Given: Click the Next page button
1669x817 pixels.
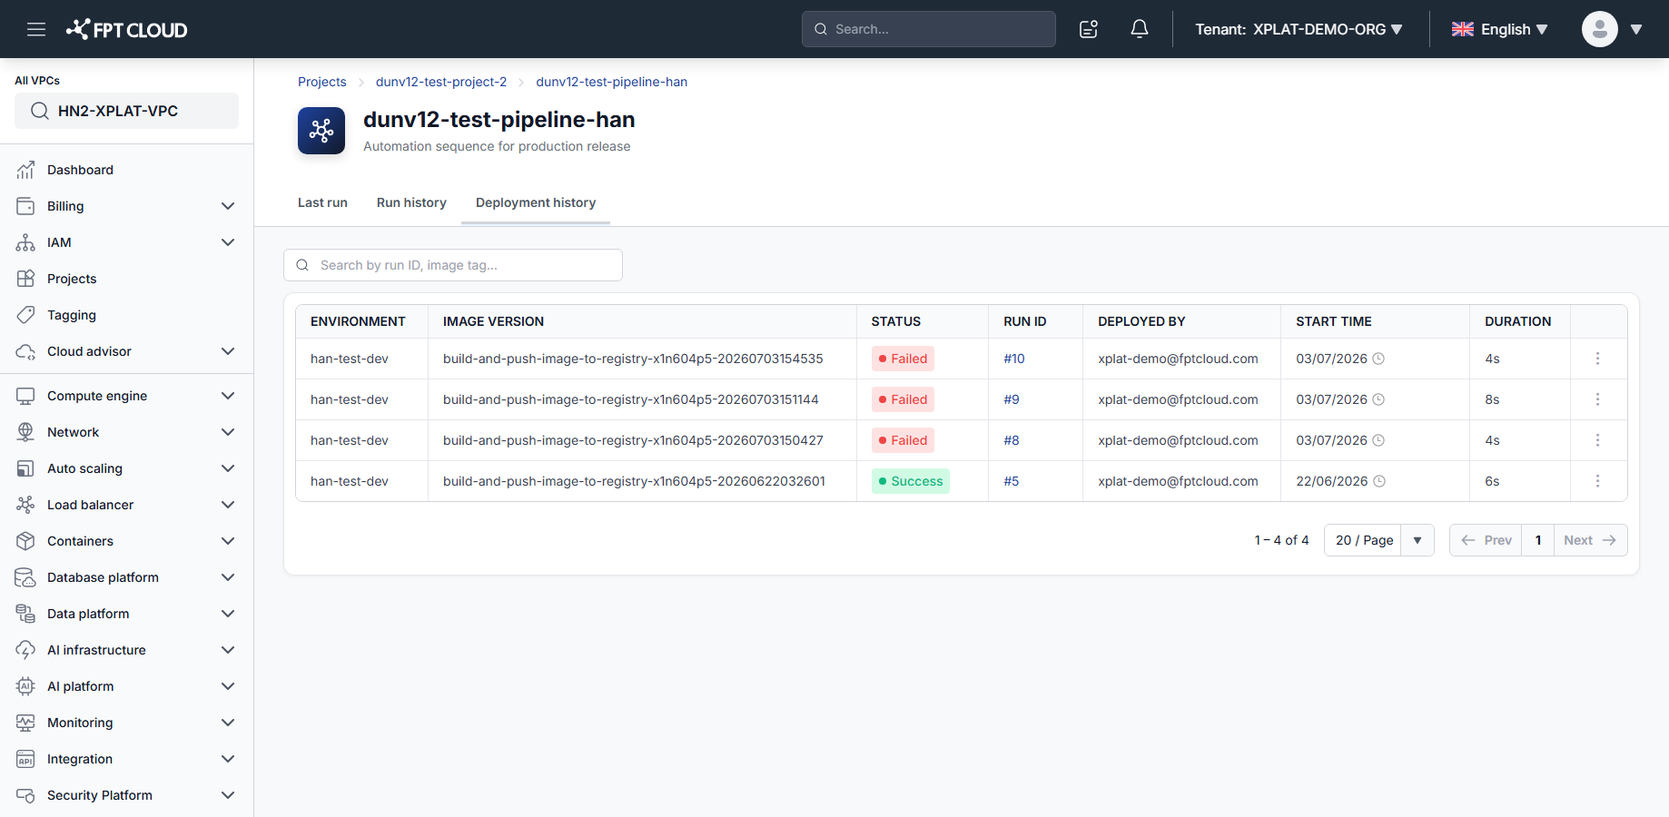Looking at the screenshot, I should click(1590, 540).
